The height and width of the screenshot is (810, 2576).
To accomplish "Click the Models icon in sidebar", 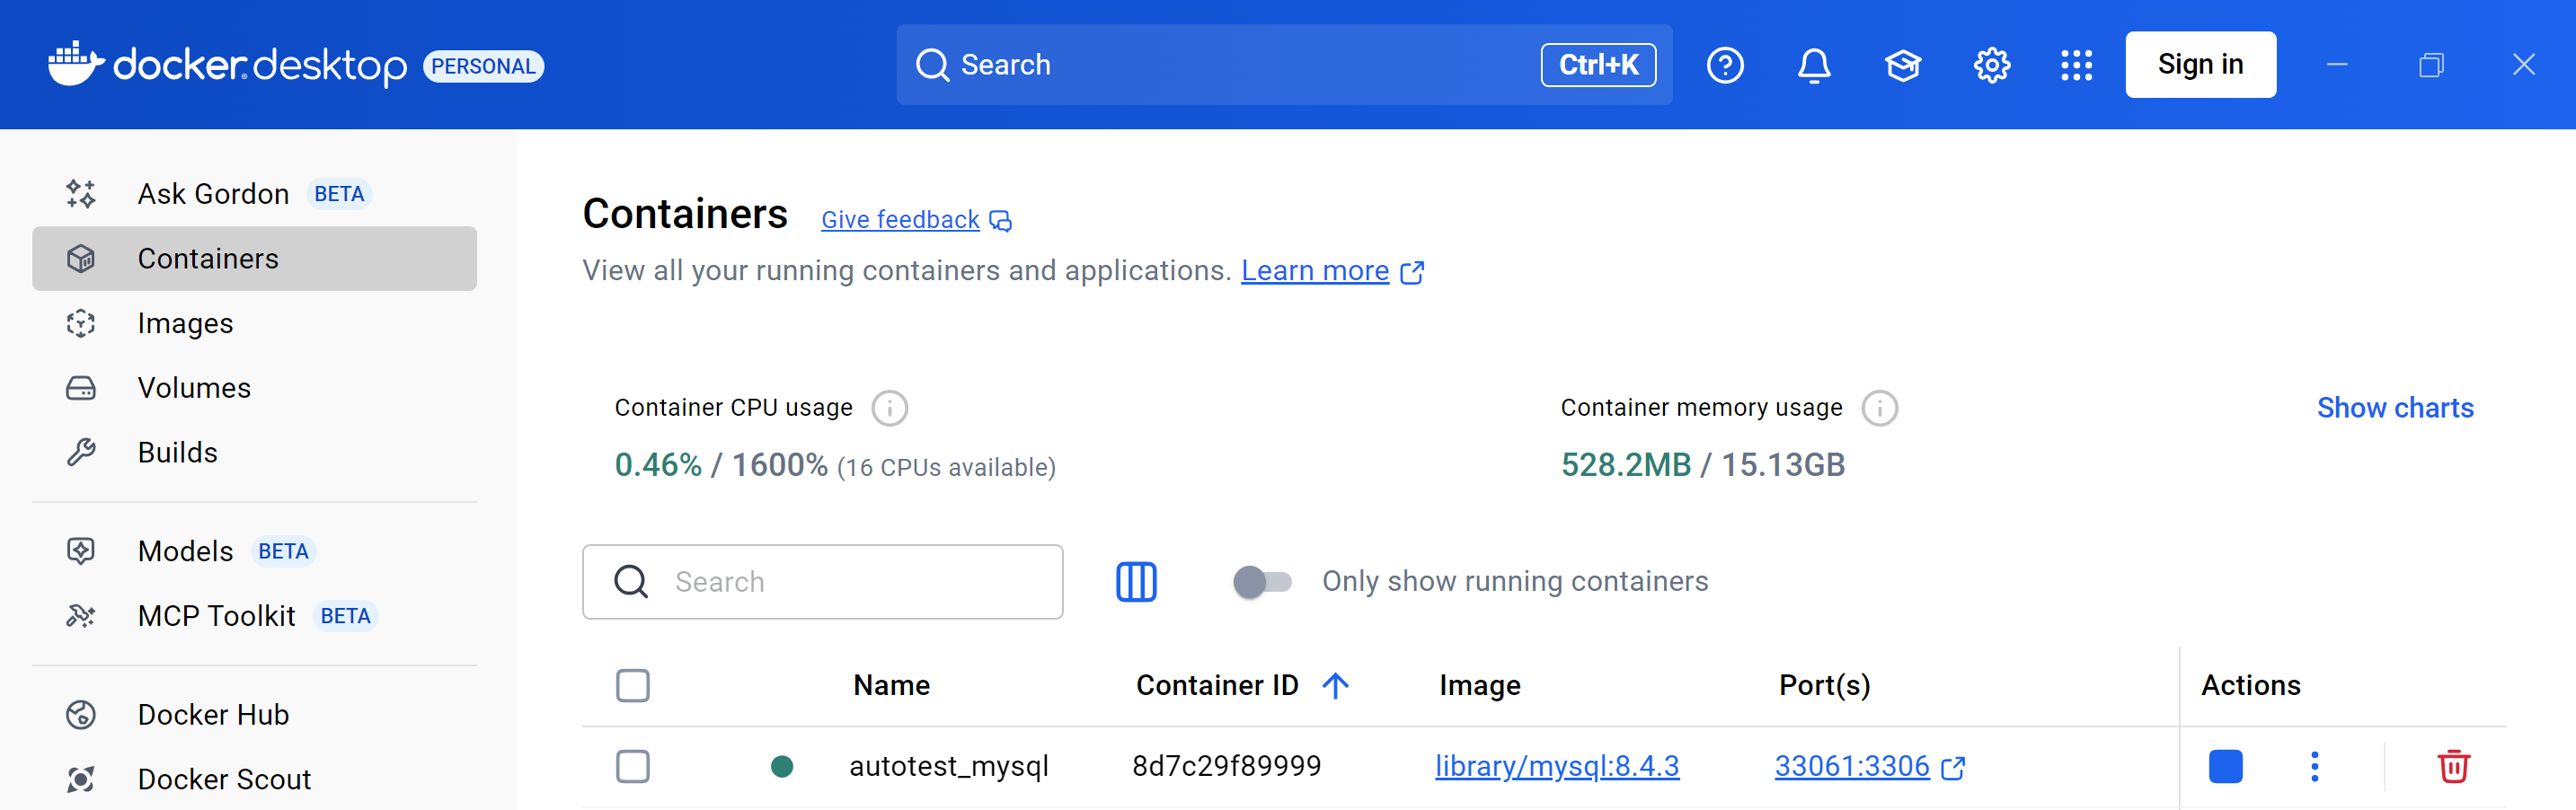I will [x=81, y=550].
